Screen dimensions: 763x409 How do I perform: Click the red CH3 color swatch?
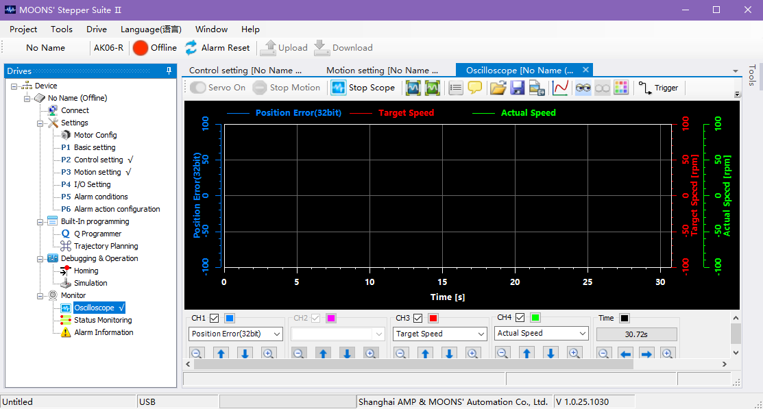(x=433, y=319)
